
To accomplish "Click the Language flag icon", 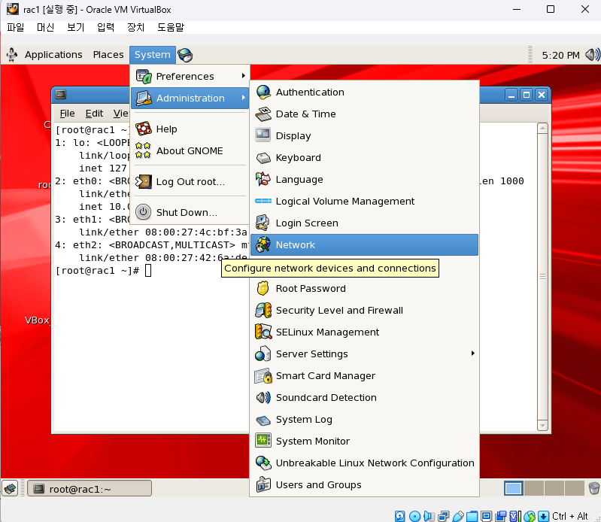I will [263, 179].
